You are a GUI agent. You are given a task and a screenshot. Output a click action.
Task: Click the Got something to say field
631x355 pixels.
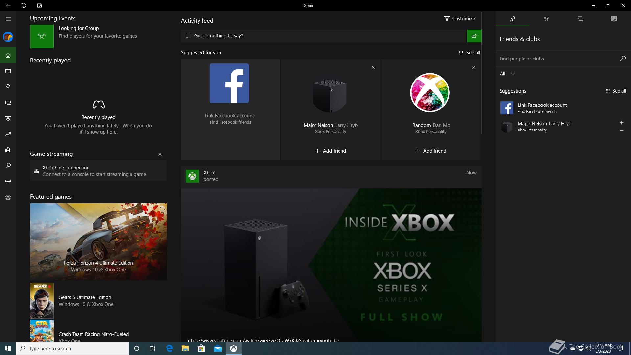point(324,36)
